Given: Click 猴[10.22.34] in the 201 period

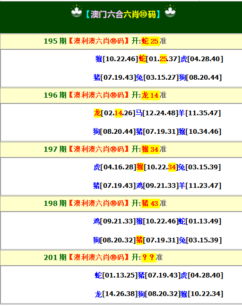Looking at the screenshot, I should point(202,294).
